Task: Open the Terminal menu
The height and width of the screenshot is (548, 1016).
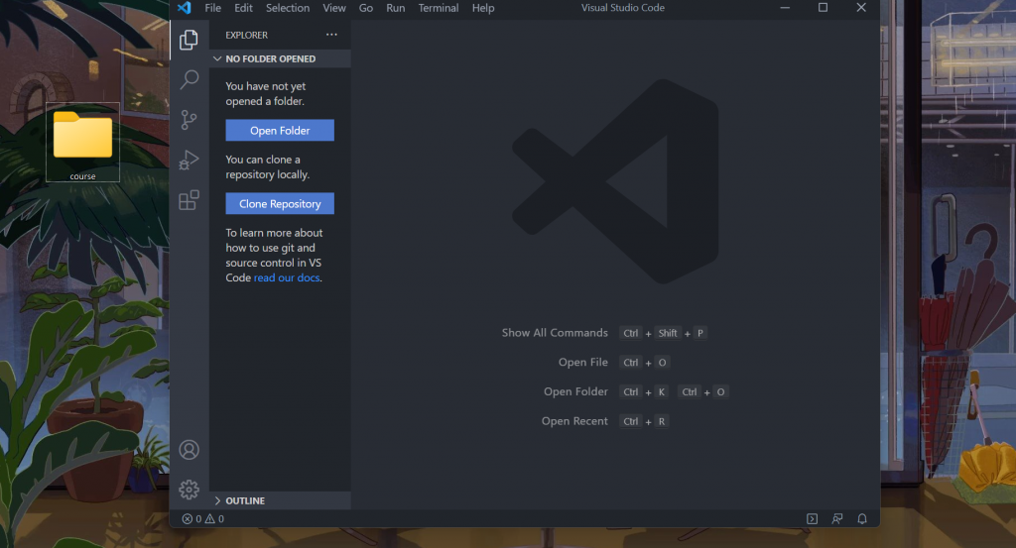Action: pyautogui.click(x=438, y=8)
